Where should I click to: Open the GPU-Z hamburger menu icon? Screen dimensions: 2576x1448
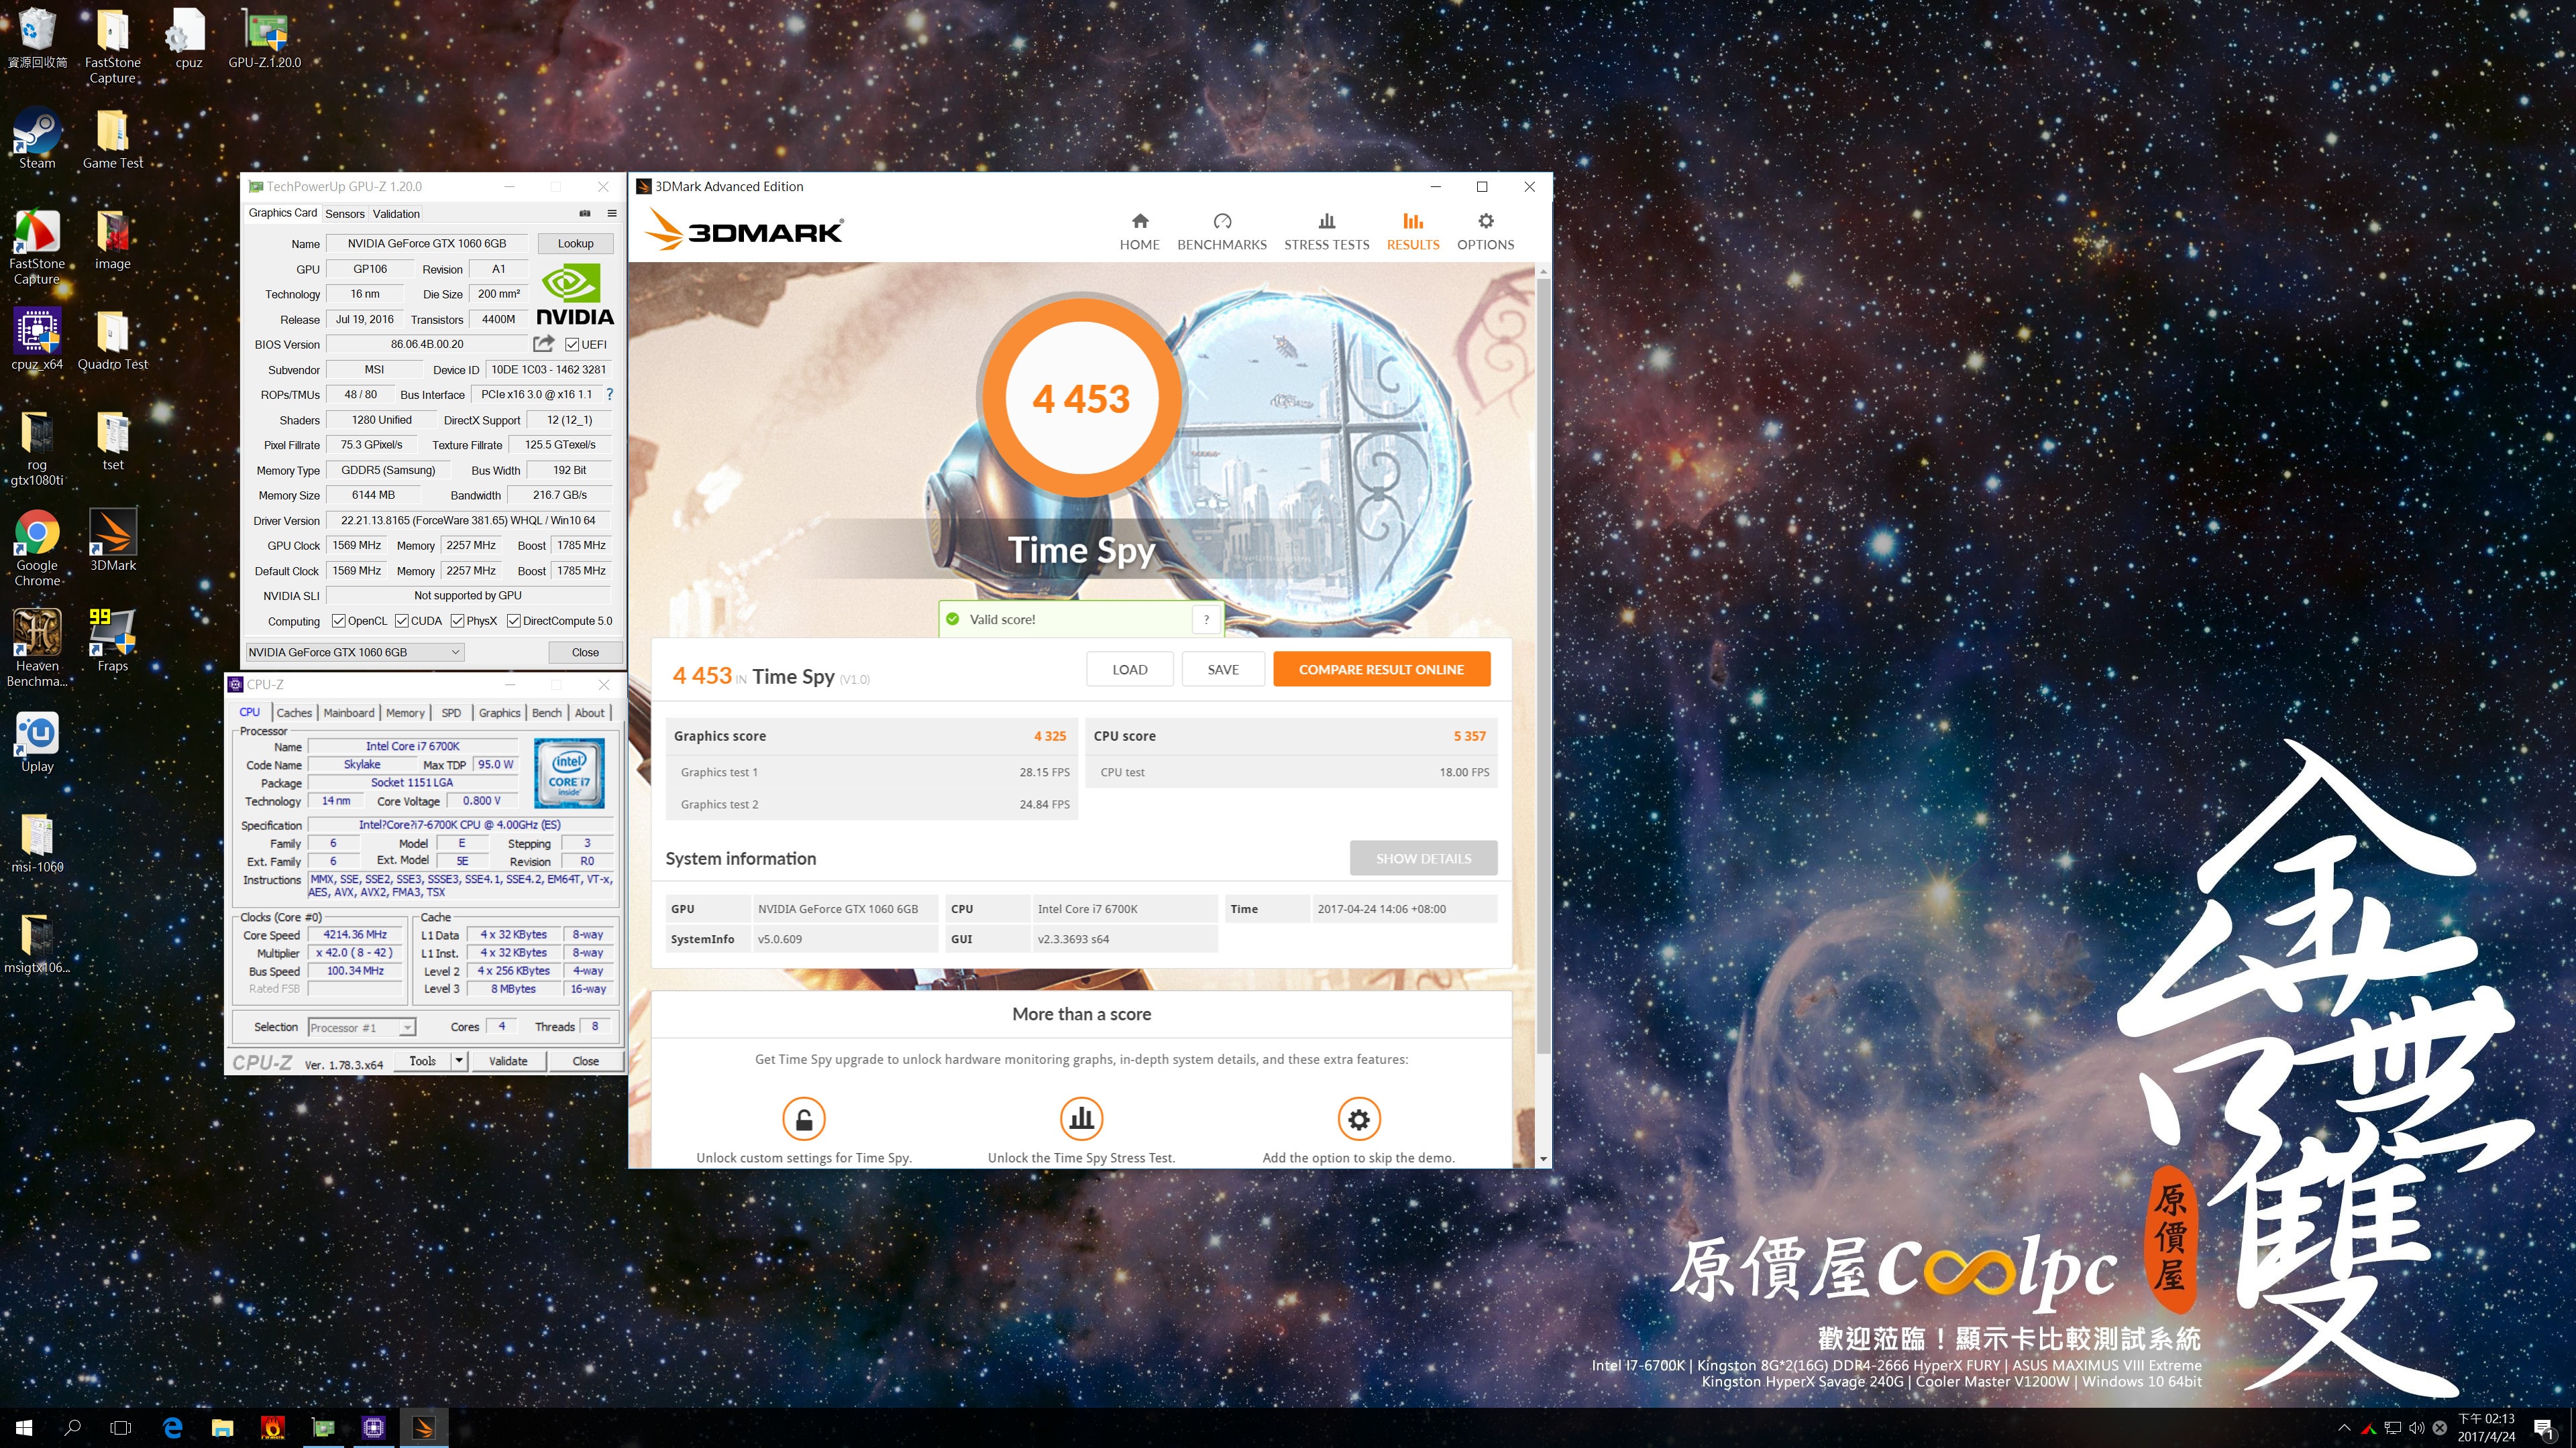[612, 213]
